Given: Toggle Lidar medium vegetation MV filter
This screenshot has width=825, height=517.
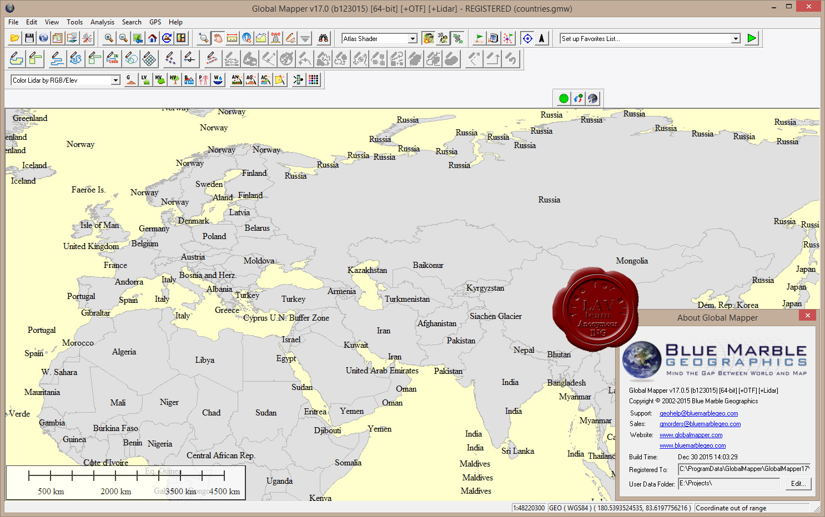Looking at the screenshot, I should pos(160,80).
